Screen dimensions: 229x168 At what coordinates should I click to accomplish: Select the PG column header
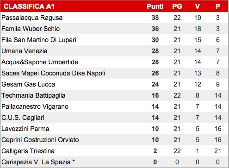tap(177, 6)
